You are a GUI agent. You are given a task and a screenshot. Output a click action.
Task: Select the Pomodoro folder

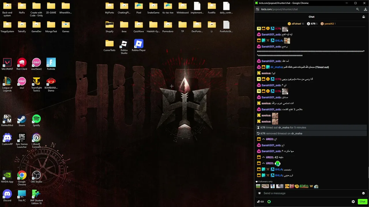pyautogui.click(x=168, y=26)
